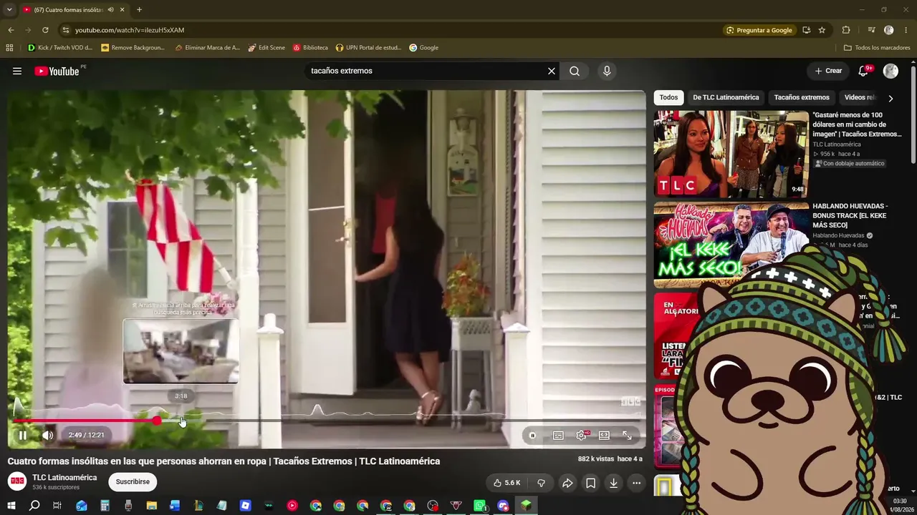Select the Videos rel... chip
917x515 pixels.
(x=860, y=97)
